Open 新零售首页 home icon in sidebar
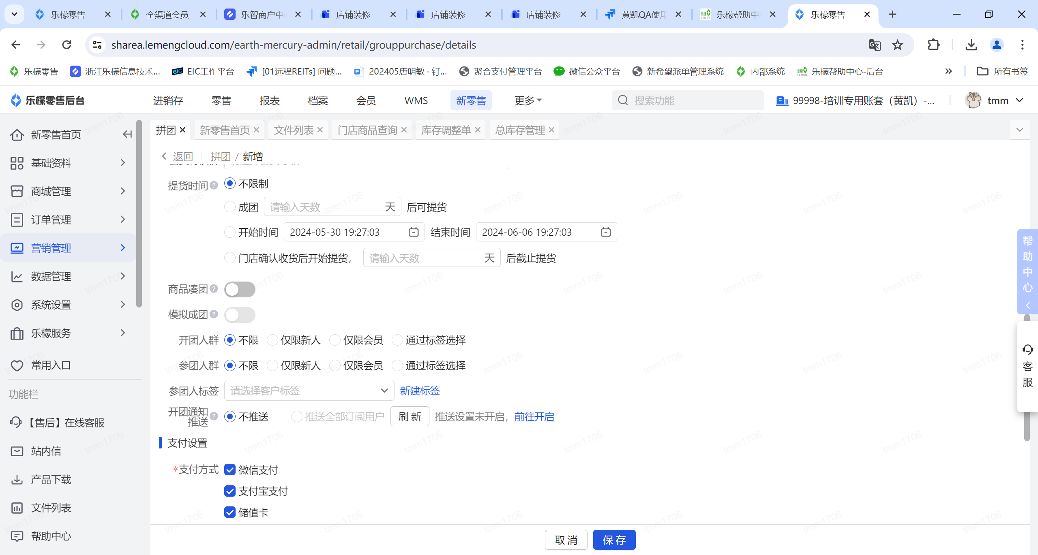The image size is (1038, 555). tap(17, 134)
